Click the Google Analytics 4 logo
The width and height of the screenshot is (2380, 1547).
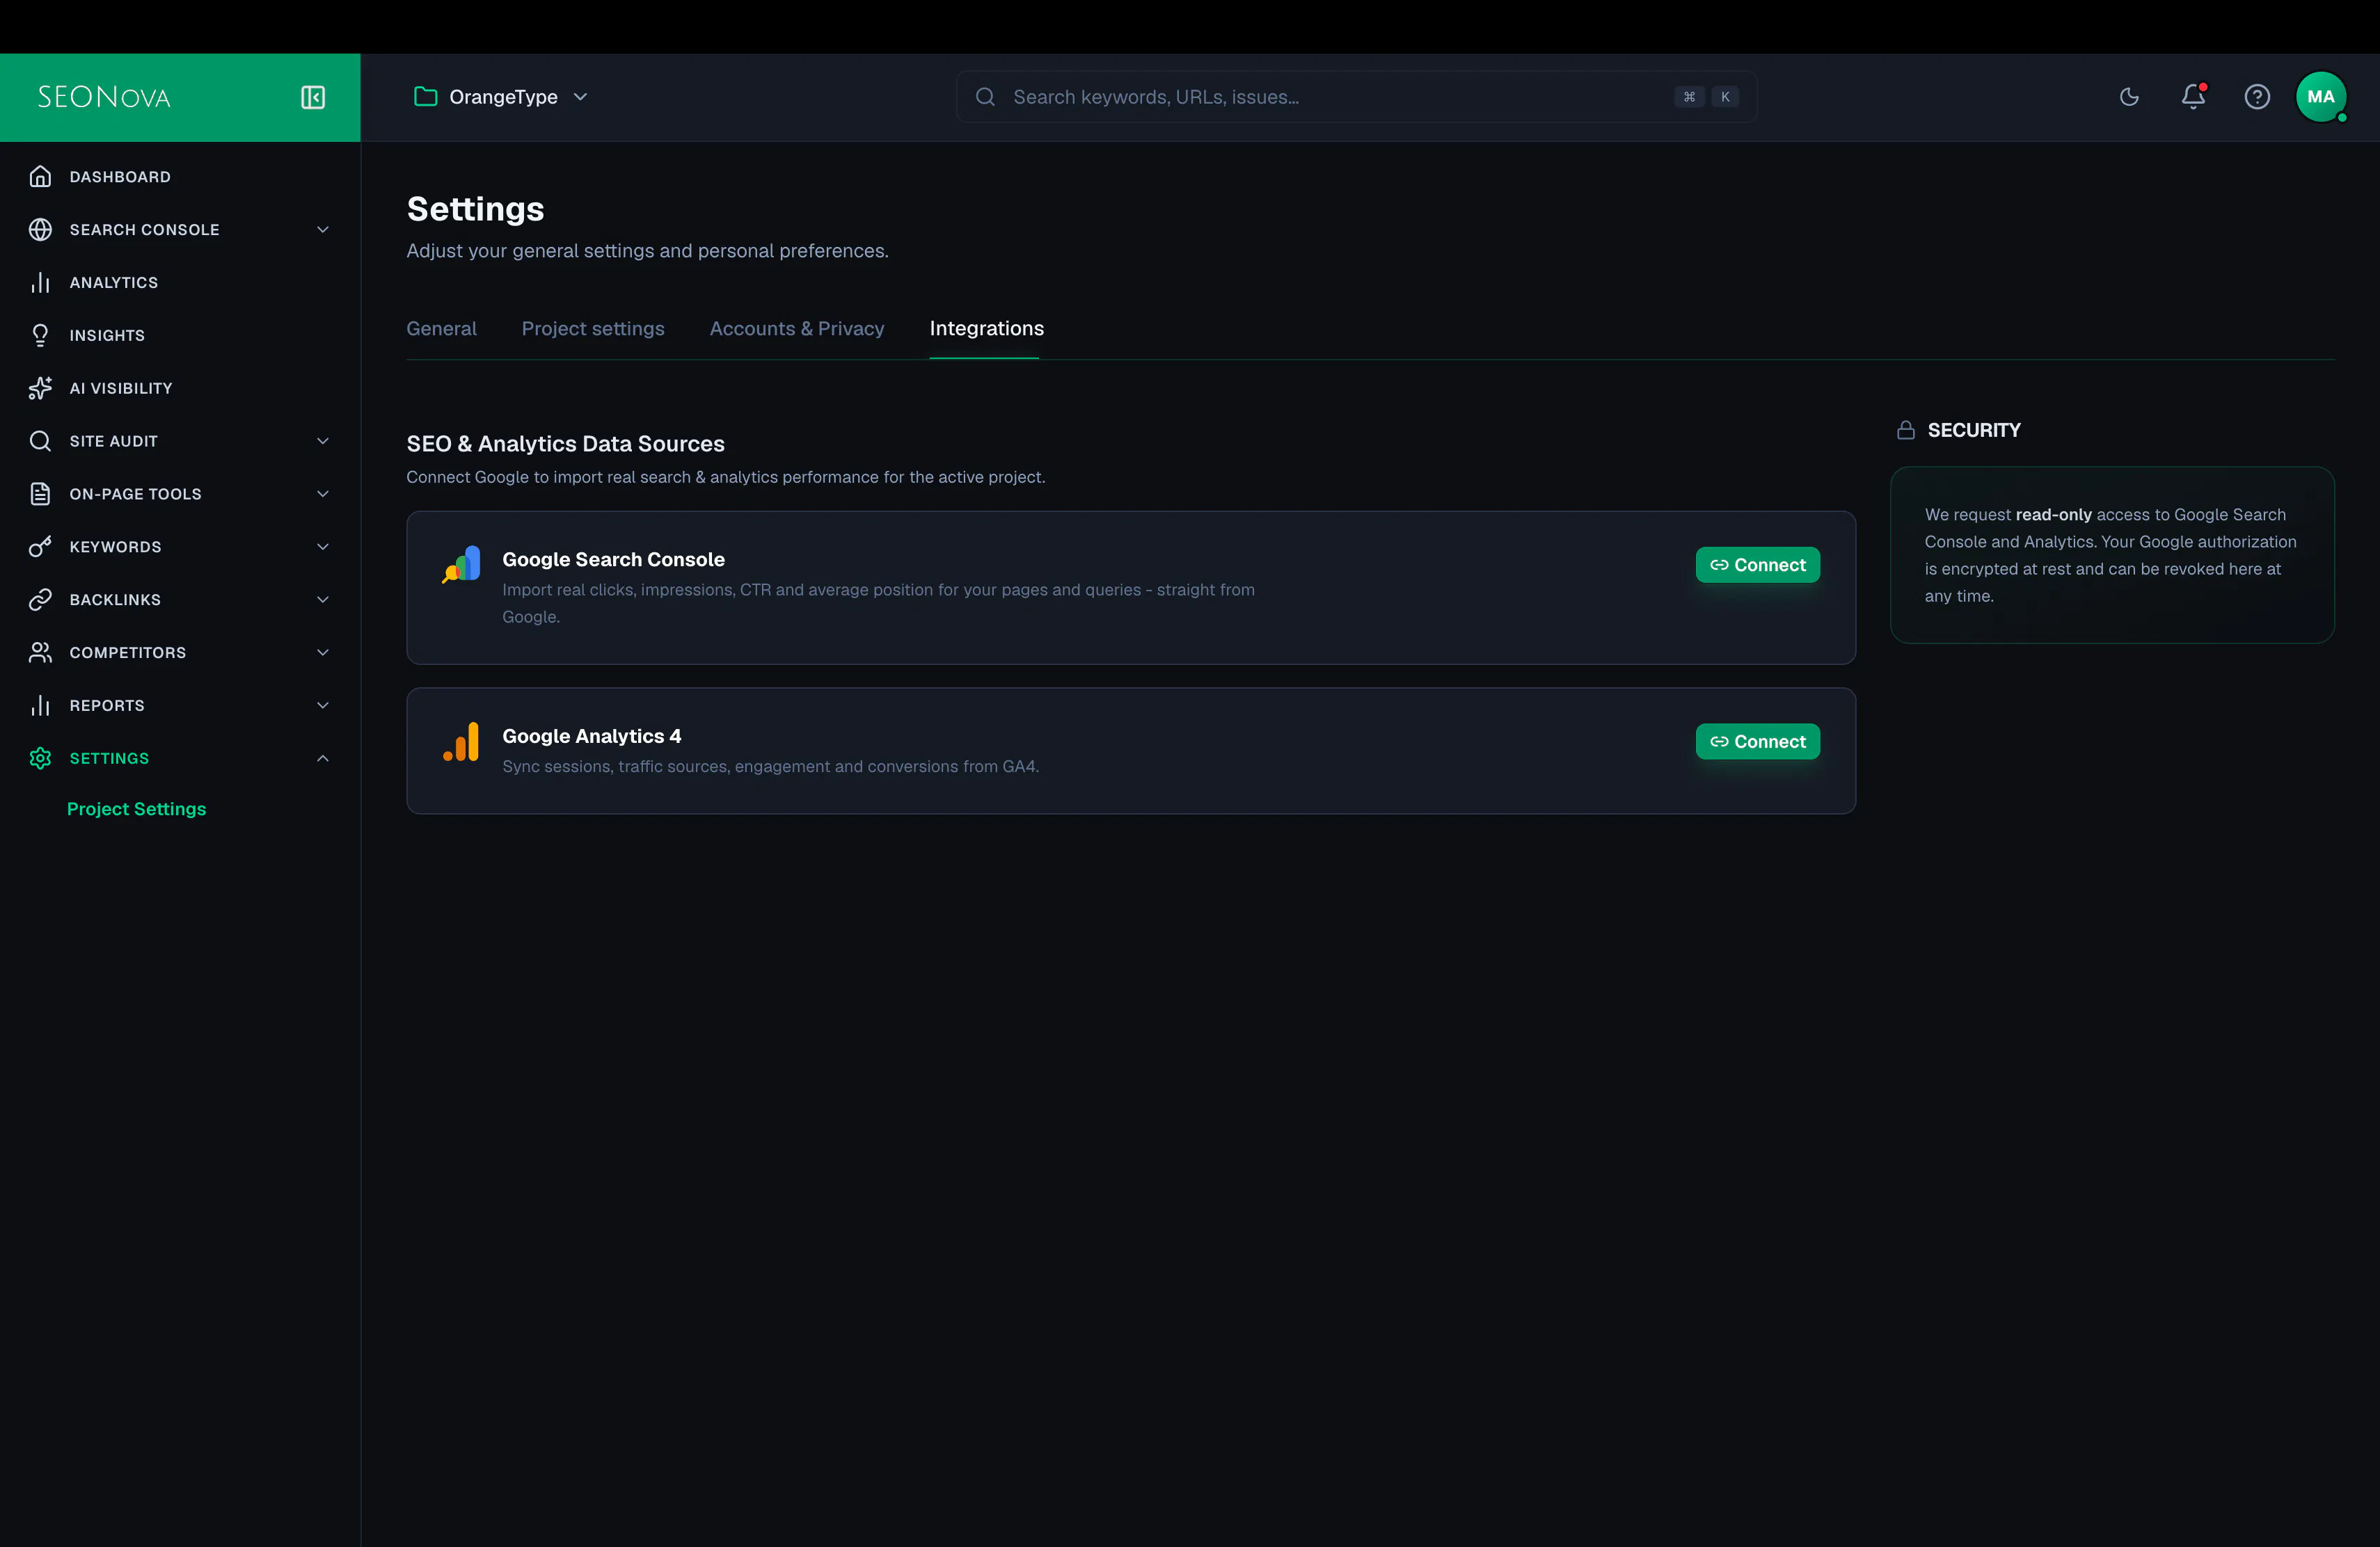click(x=461, y=742)
